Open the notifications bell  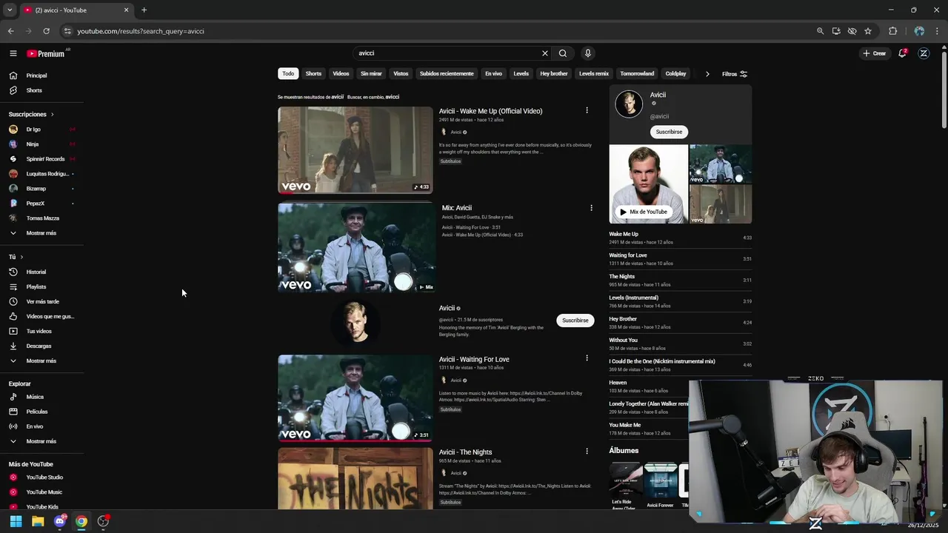click(x=902, y=53)
